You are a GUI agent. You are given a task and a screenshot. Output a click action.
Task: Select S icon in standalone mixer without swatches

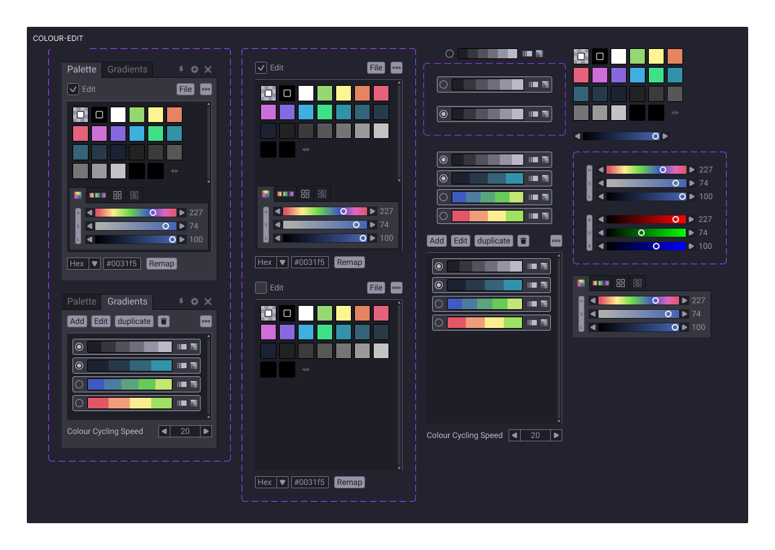tap(637, 283)
